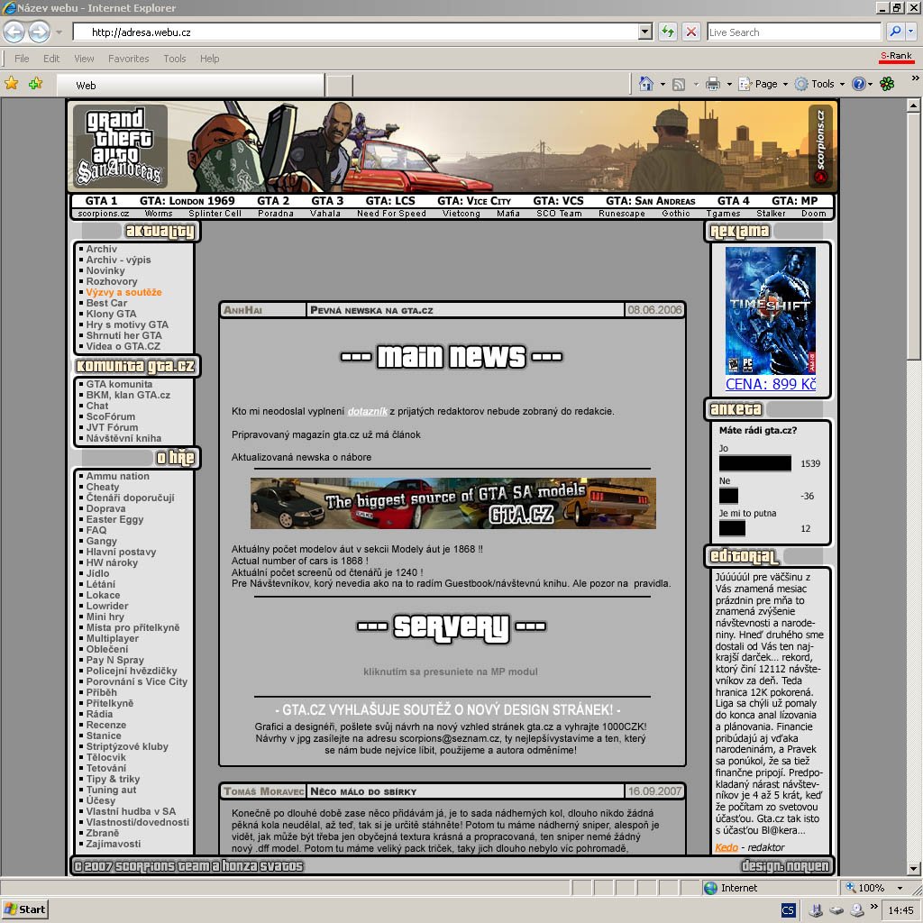
Task: Click the Add to Favorites icon
Action: (x=35, y=84)
